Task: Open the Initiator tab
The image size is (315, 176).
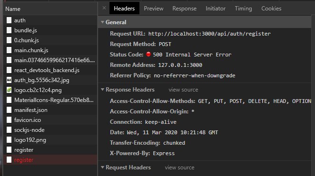Action: [x=216, y=9]
